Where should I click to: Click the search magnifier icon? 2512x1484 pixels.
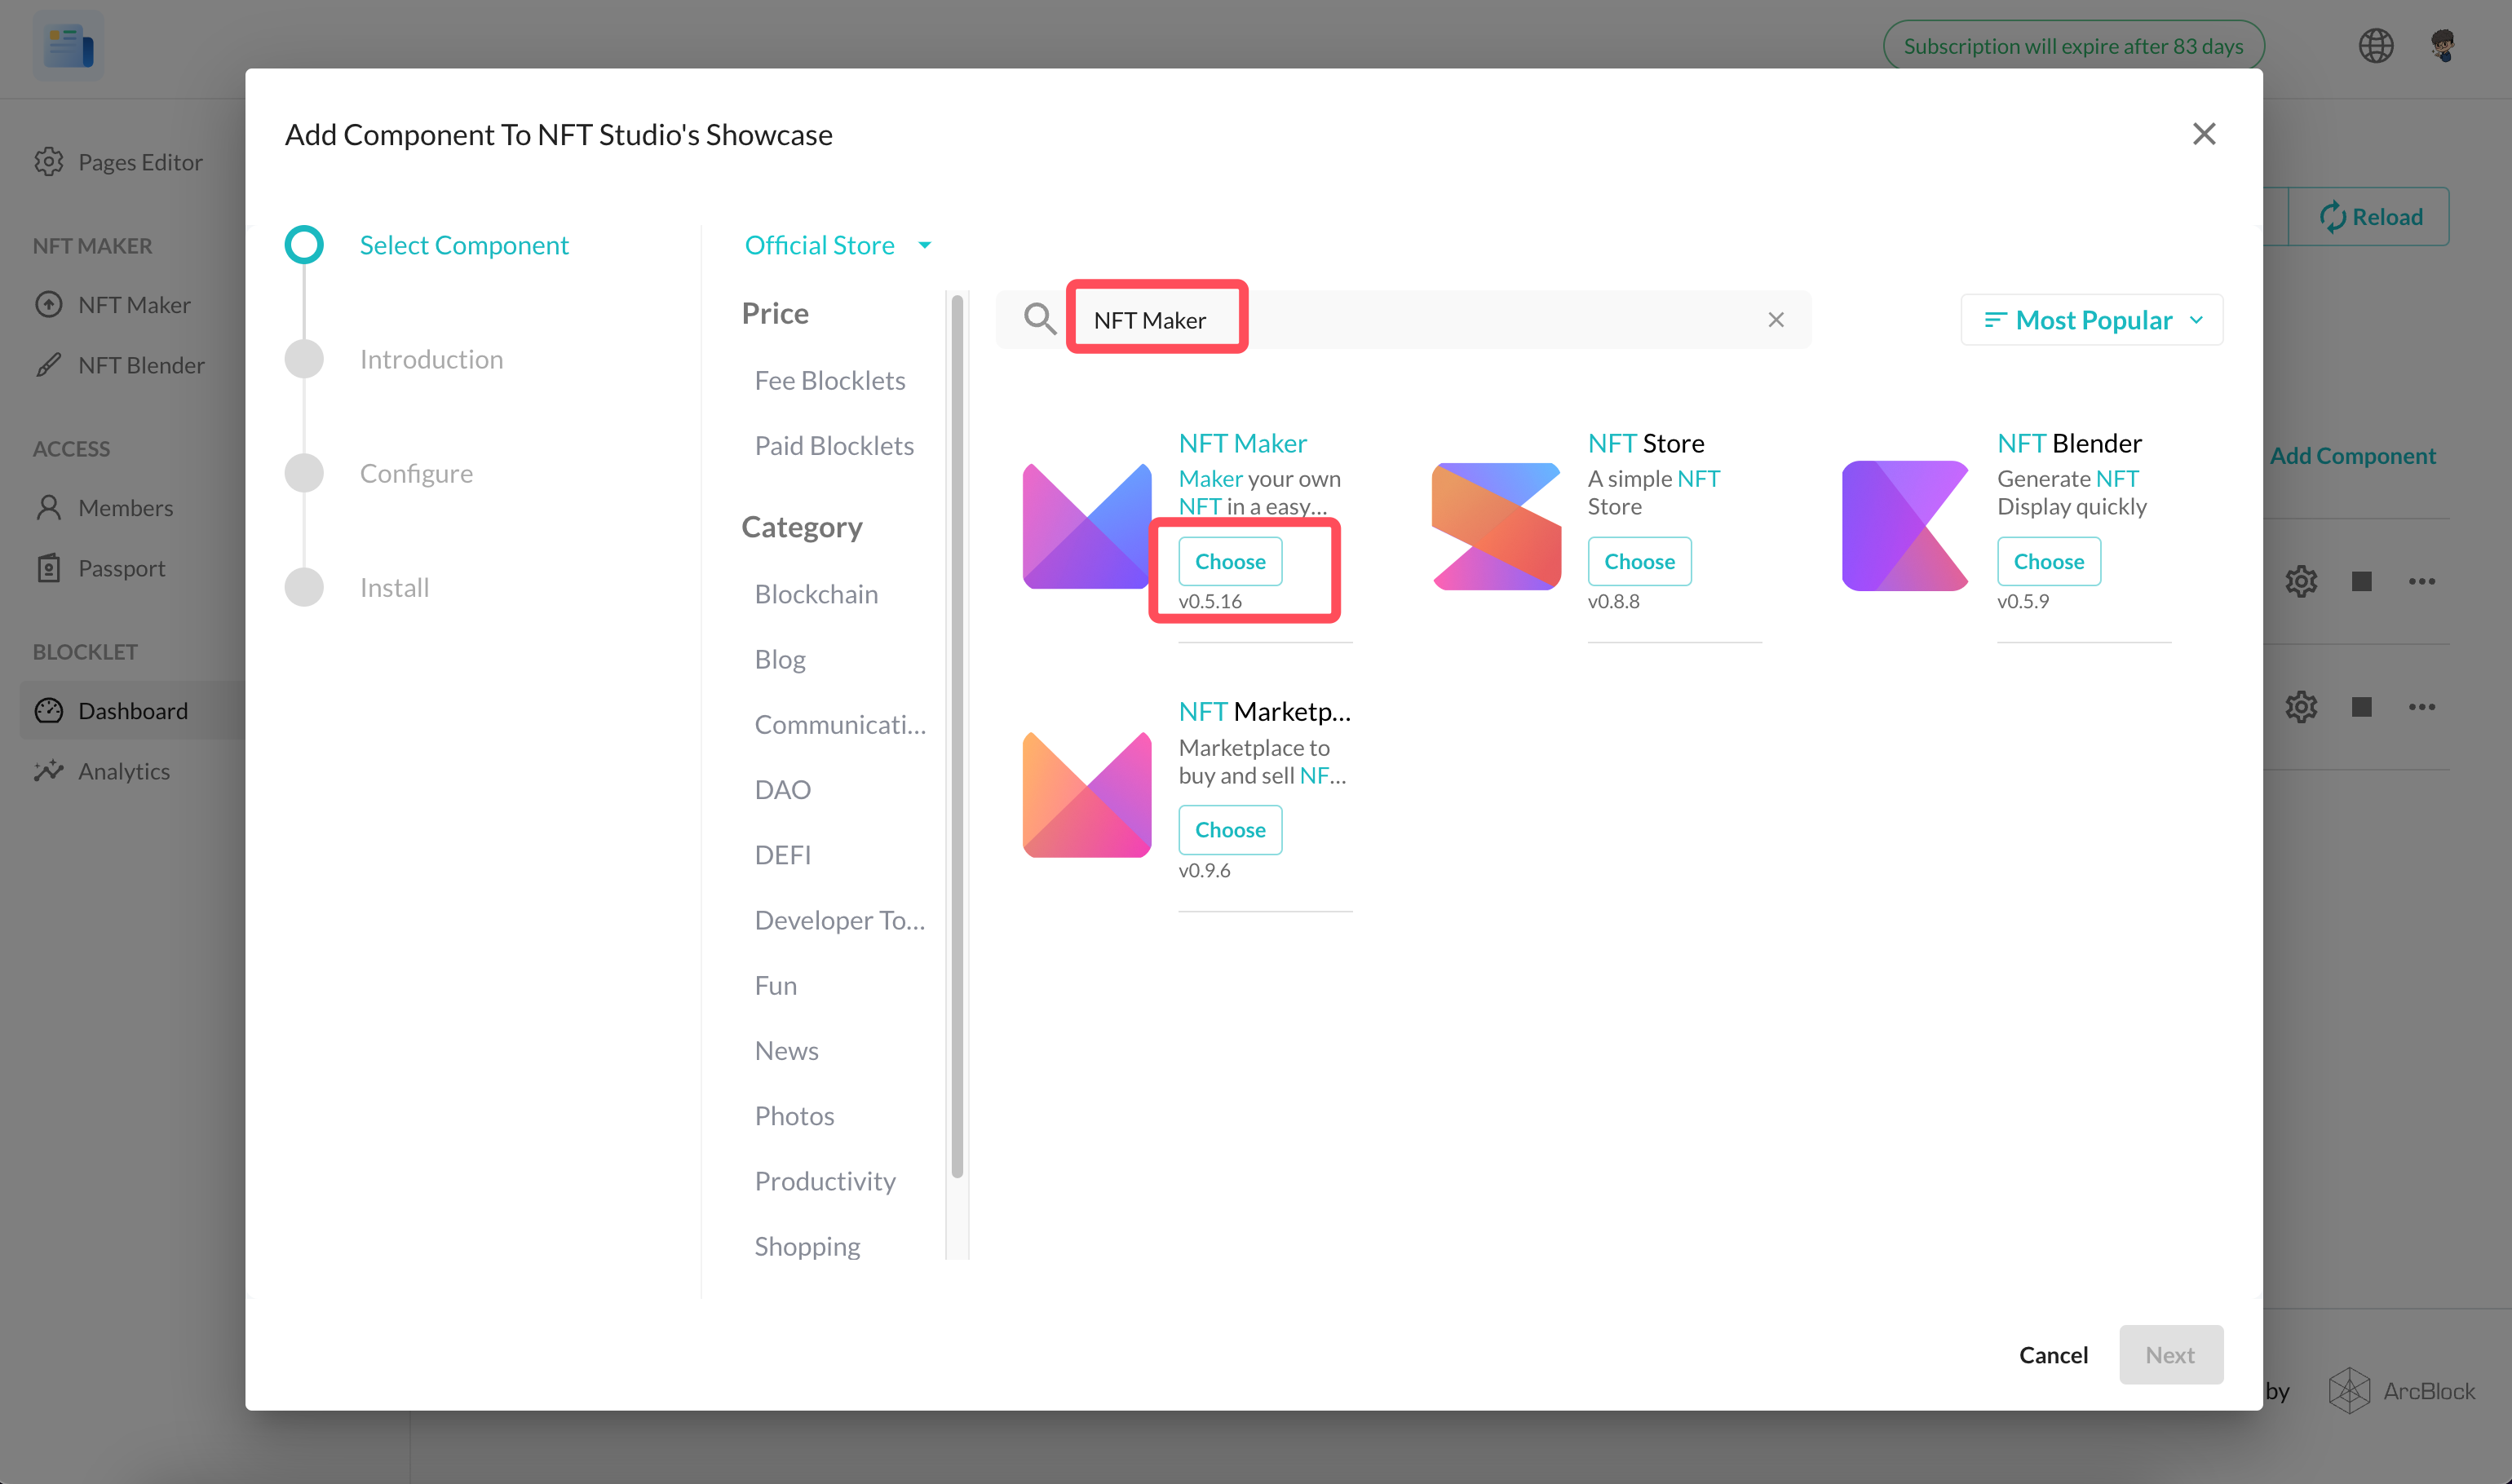[x=1039, y=320]
